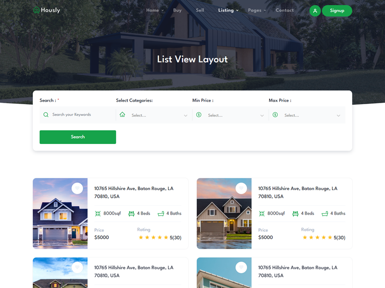Focus the Search your Keywords field
Viewport: 385px width, 288px height.
click(78, 115)
